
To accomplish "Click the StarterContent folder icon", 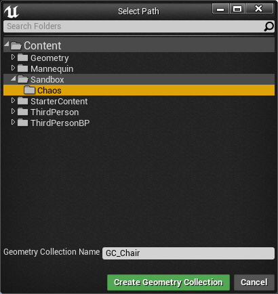I will pyautogui.click(x=22, y=101).
